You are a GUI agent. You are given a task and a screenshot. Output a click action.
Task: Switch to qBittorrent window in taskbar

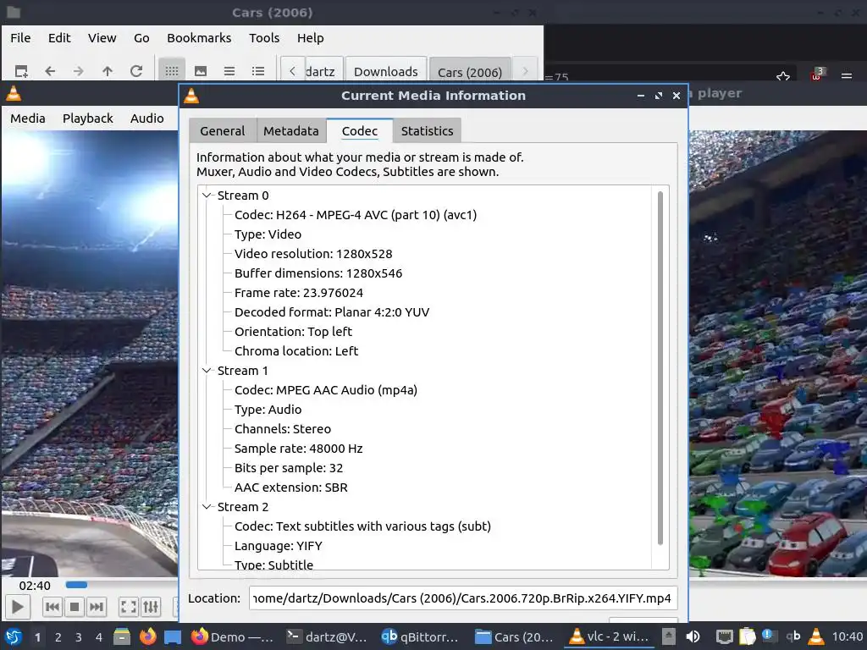coord(422,636)
